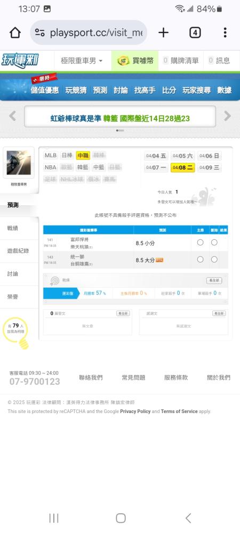Go to previous banner with left arrow
Screen dimensions: 240x533
(x=13, y=116)
